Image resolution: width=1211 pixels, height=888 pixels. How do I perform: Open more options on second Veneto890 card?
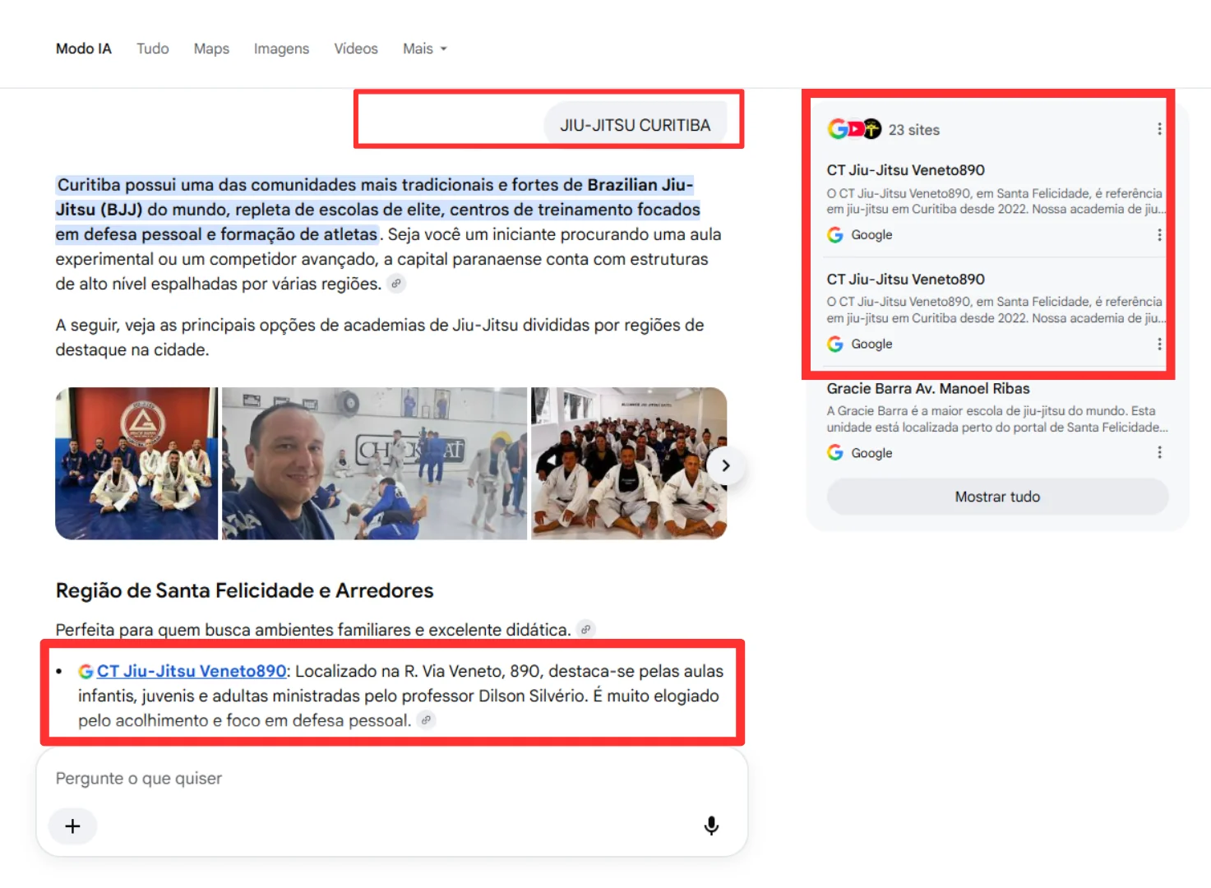1159,344
